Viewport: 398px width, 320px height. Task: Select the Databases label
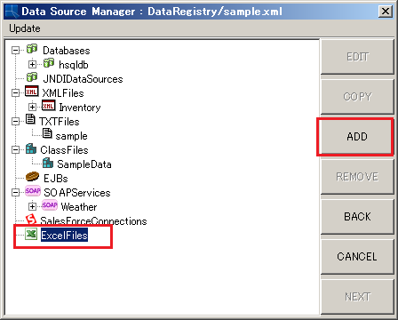pyautogui.click(x=67, y=51)
